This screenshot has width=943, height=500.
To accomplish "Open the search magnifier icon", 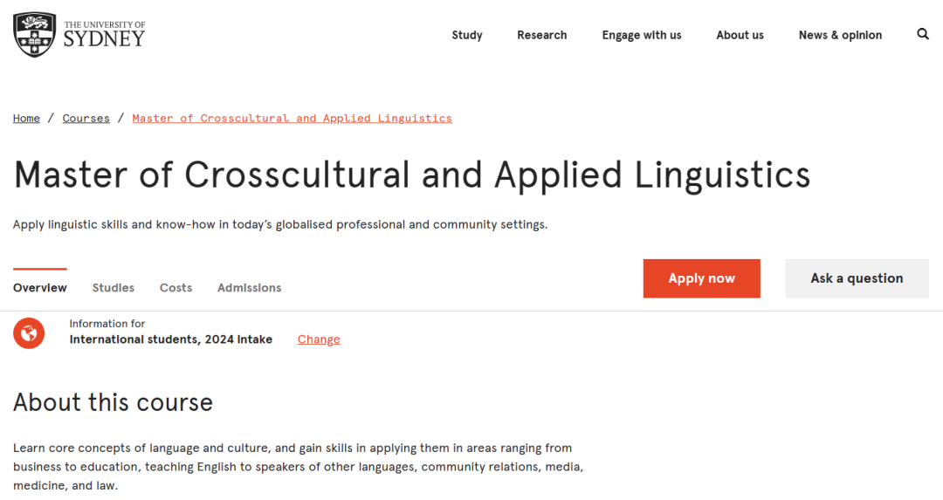I will [923, 35].
